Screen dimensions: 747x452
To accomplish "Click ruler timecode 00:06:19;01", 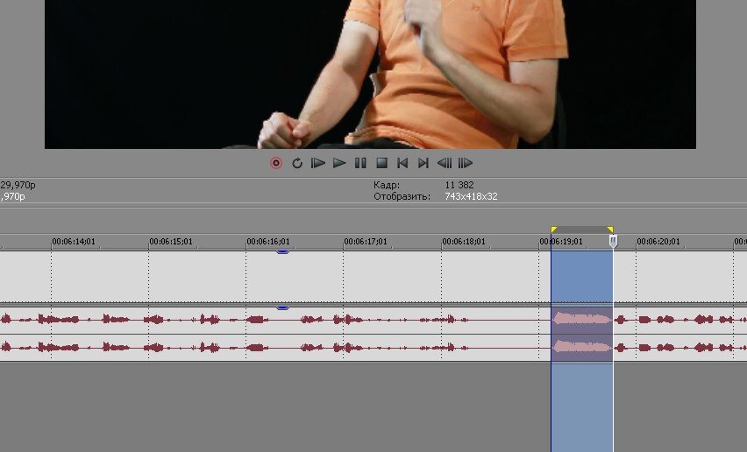I will 561,242.
